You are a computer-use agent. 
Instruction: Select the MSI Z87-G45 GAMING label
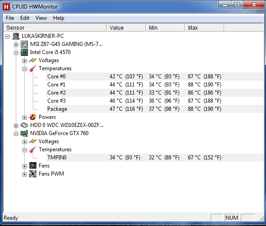coord(66,44)
